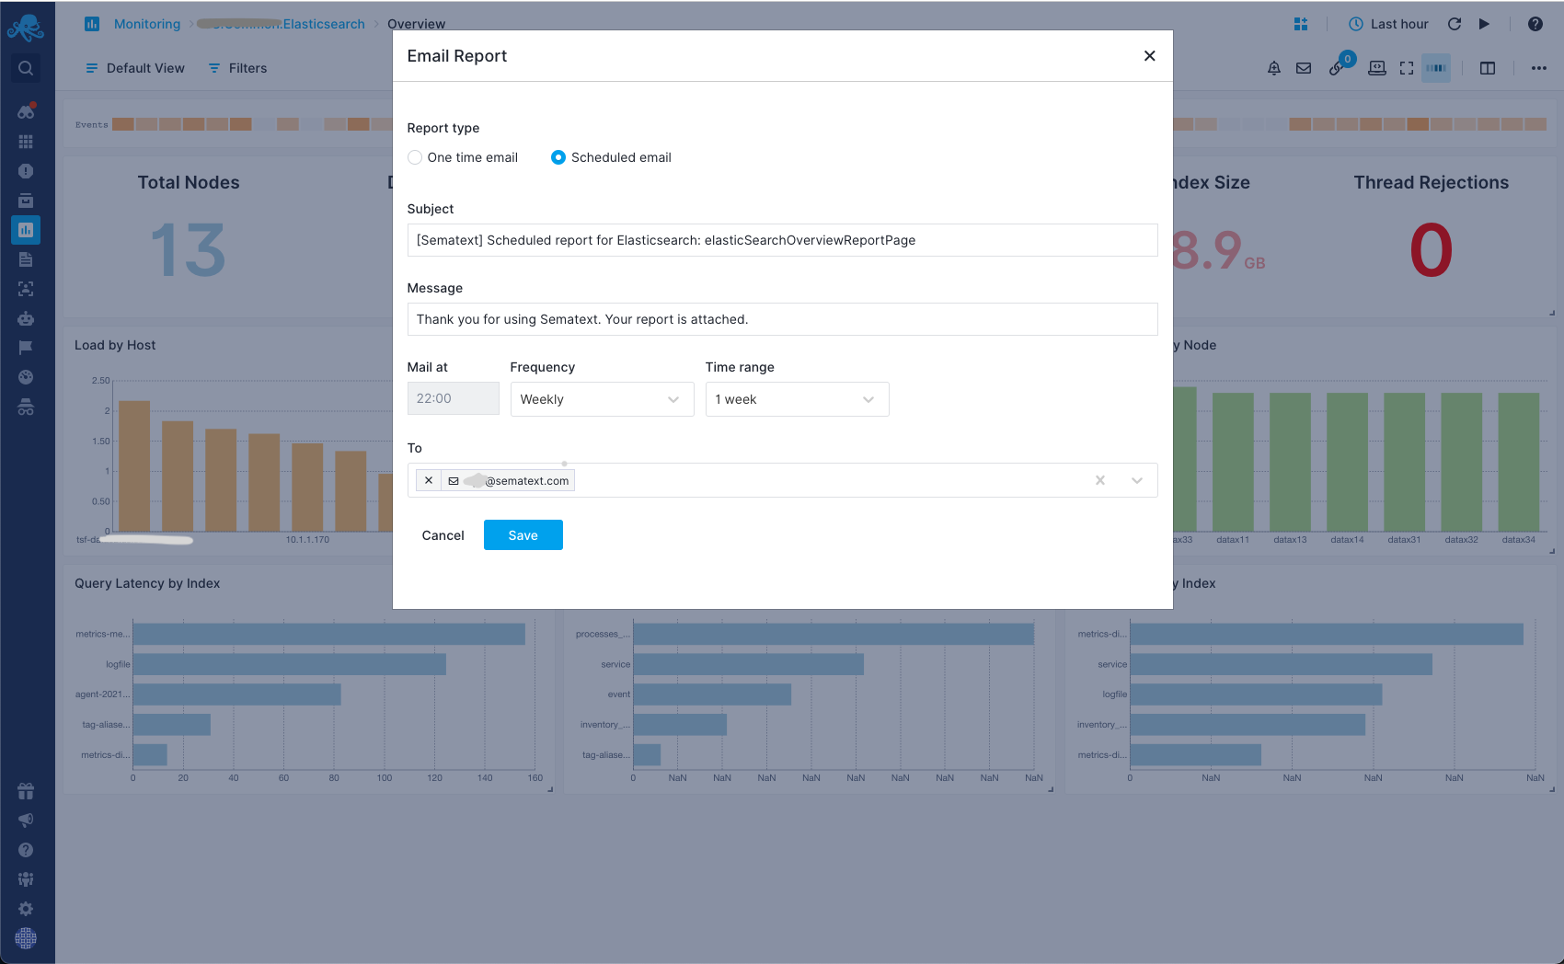The image size is (1564, 964).
Task: Expand the To recipients dropdown chevron
Action: (x=1137, y=480)
